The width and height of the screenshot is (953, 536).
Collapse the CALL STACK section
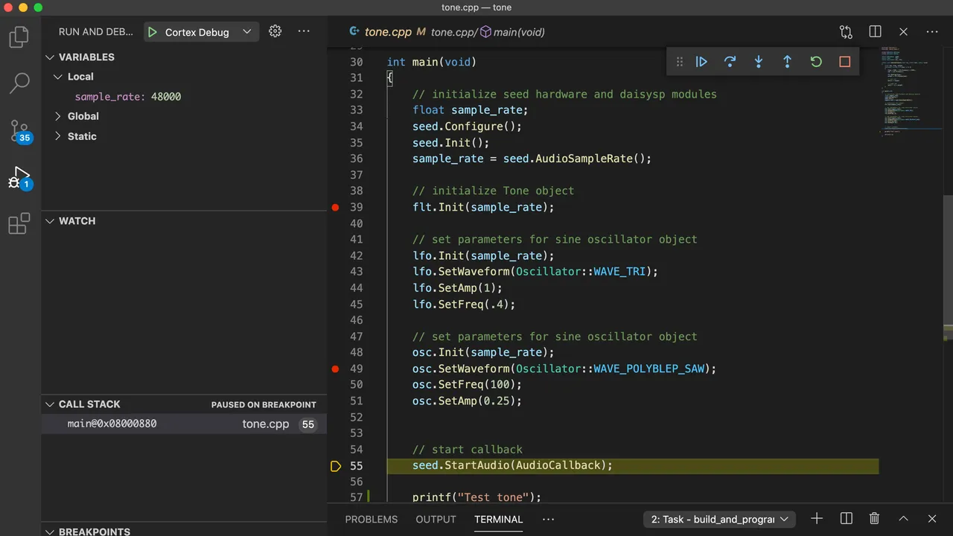point(50,404)
